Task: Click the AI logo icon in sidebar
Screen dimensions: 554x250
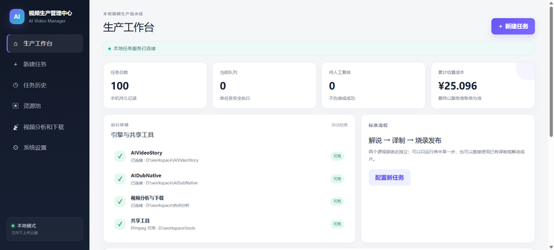Action: pos(17,17)
